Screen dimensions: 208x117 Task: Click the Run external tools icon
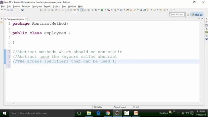pyautogui.click(x=109, y=10)
